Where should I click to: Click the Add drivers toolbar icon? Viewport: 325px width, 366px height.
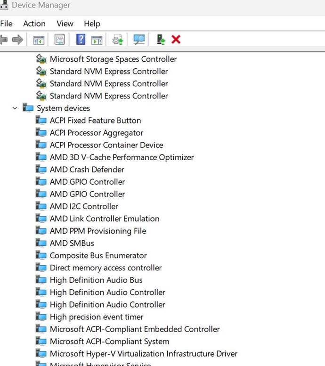click(161, 40)
